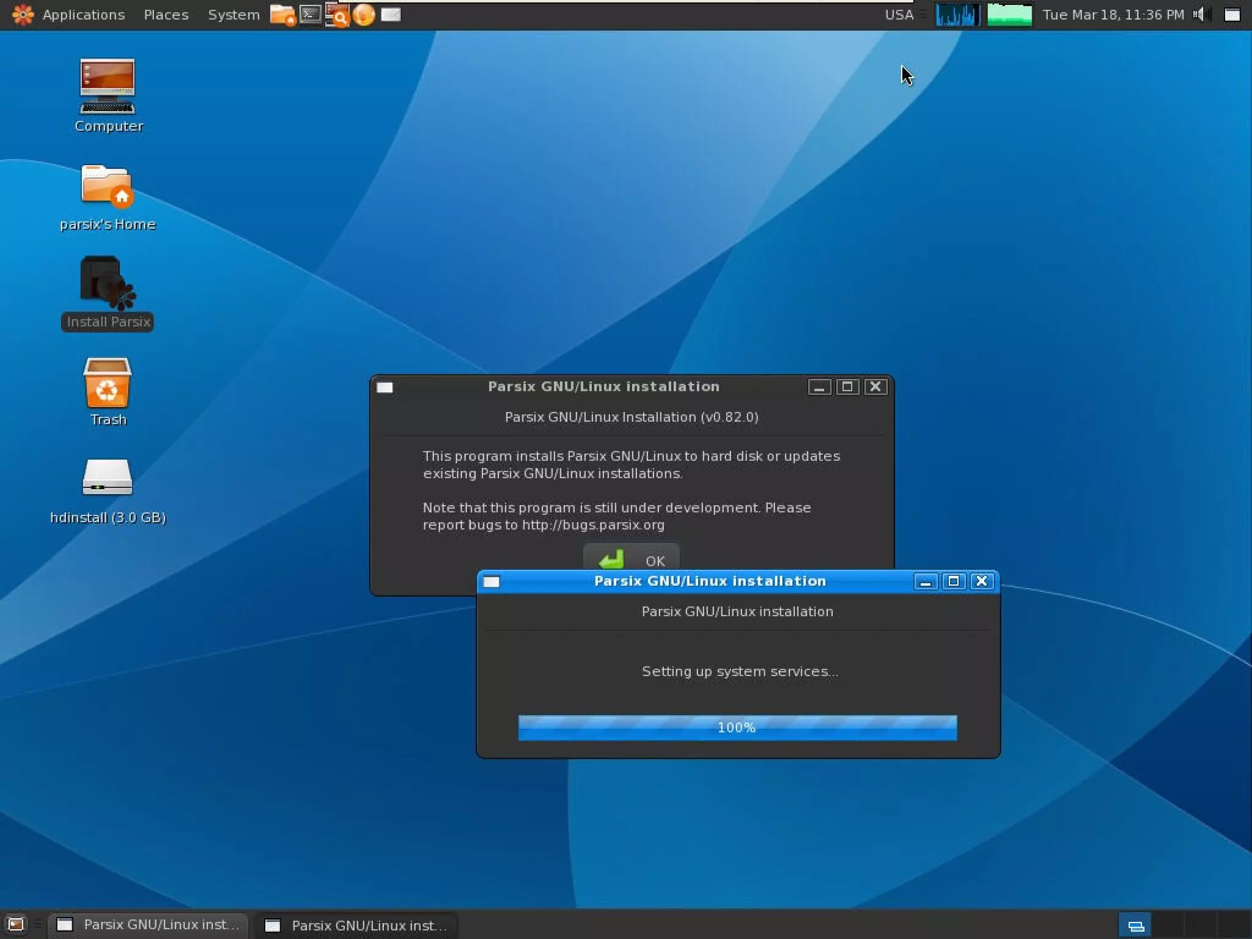Open parsix's Home folder icon
Screen dimensions: 1252x939
[x=108, y=186]
